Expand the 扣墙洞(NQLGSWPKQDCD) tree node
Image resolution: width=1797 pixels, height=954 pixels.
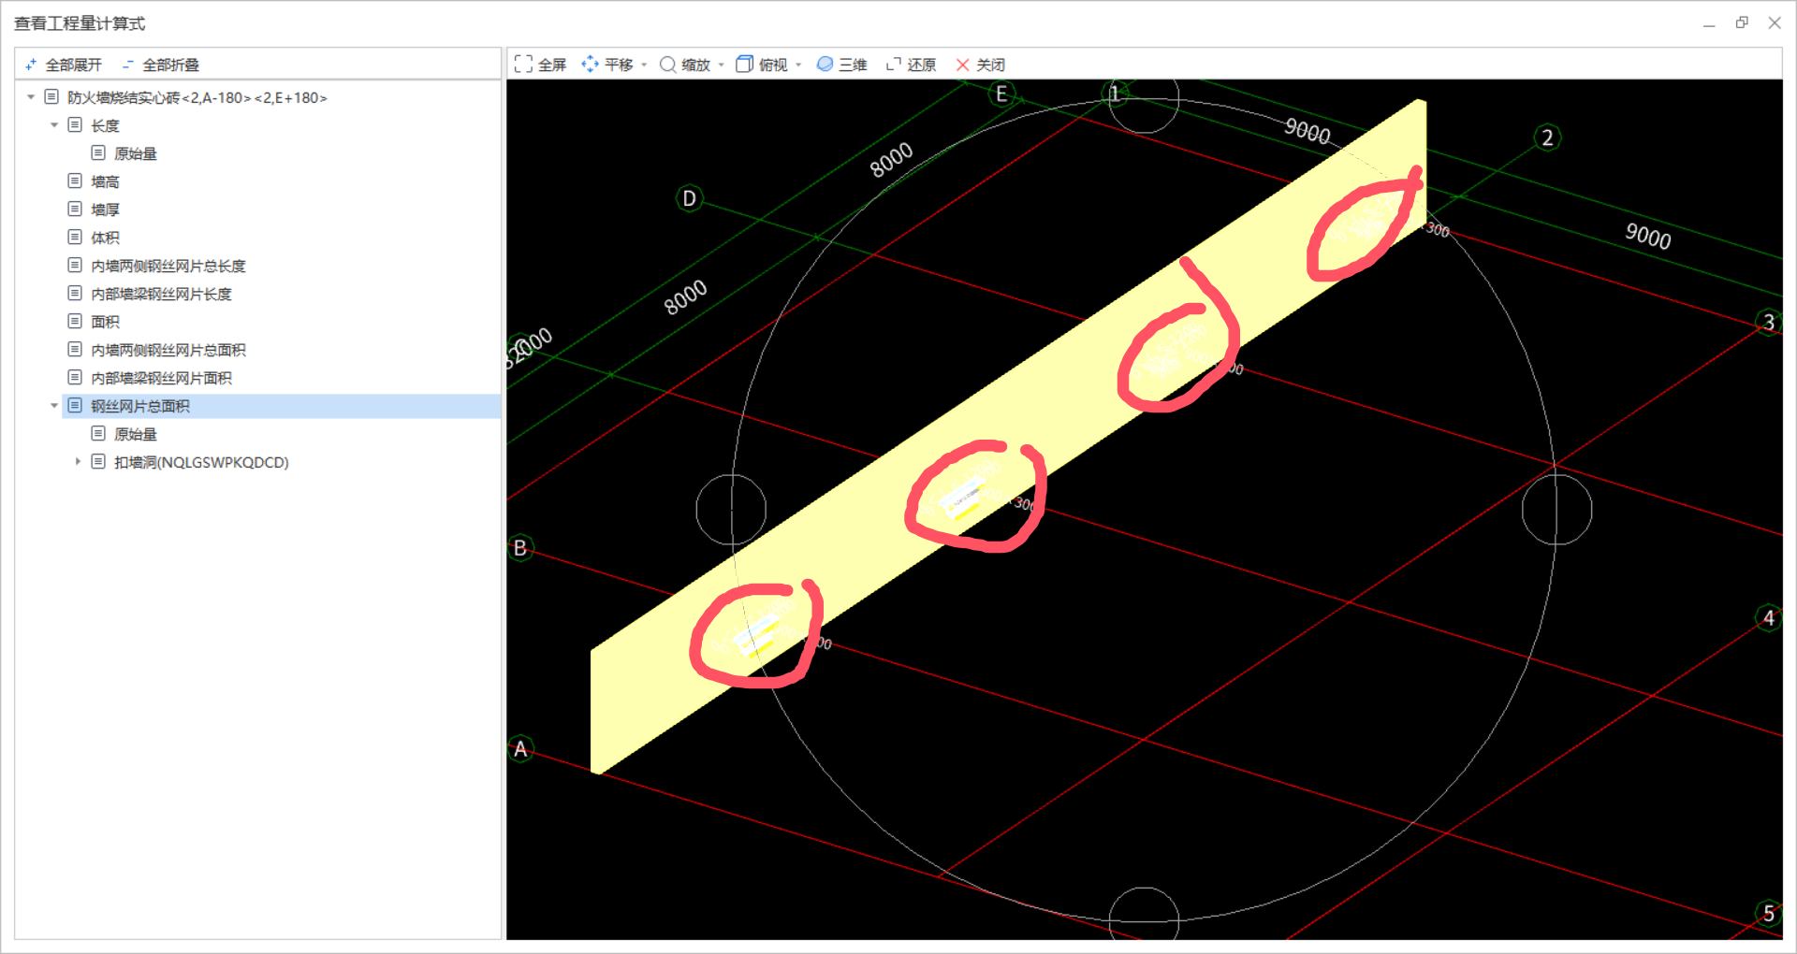pyautogui.click(x=78, y=461)
